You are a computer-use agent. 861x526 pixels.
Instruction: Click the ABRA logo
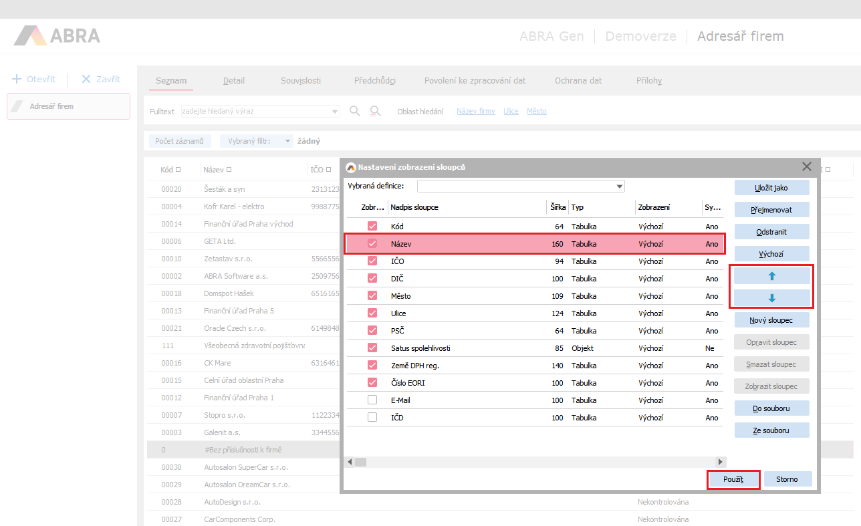coord(57,35)
